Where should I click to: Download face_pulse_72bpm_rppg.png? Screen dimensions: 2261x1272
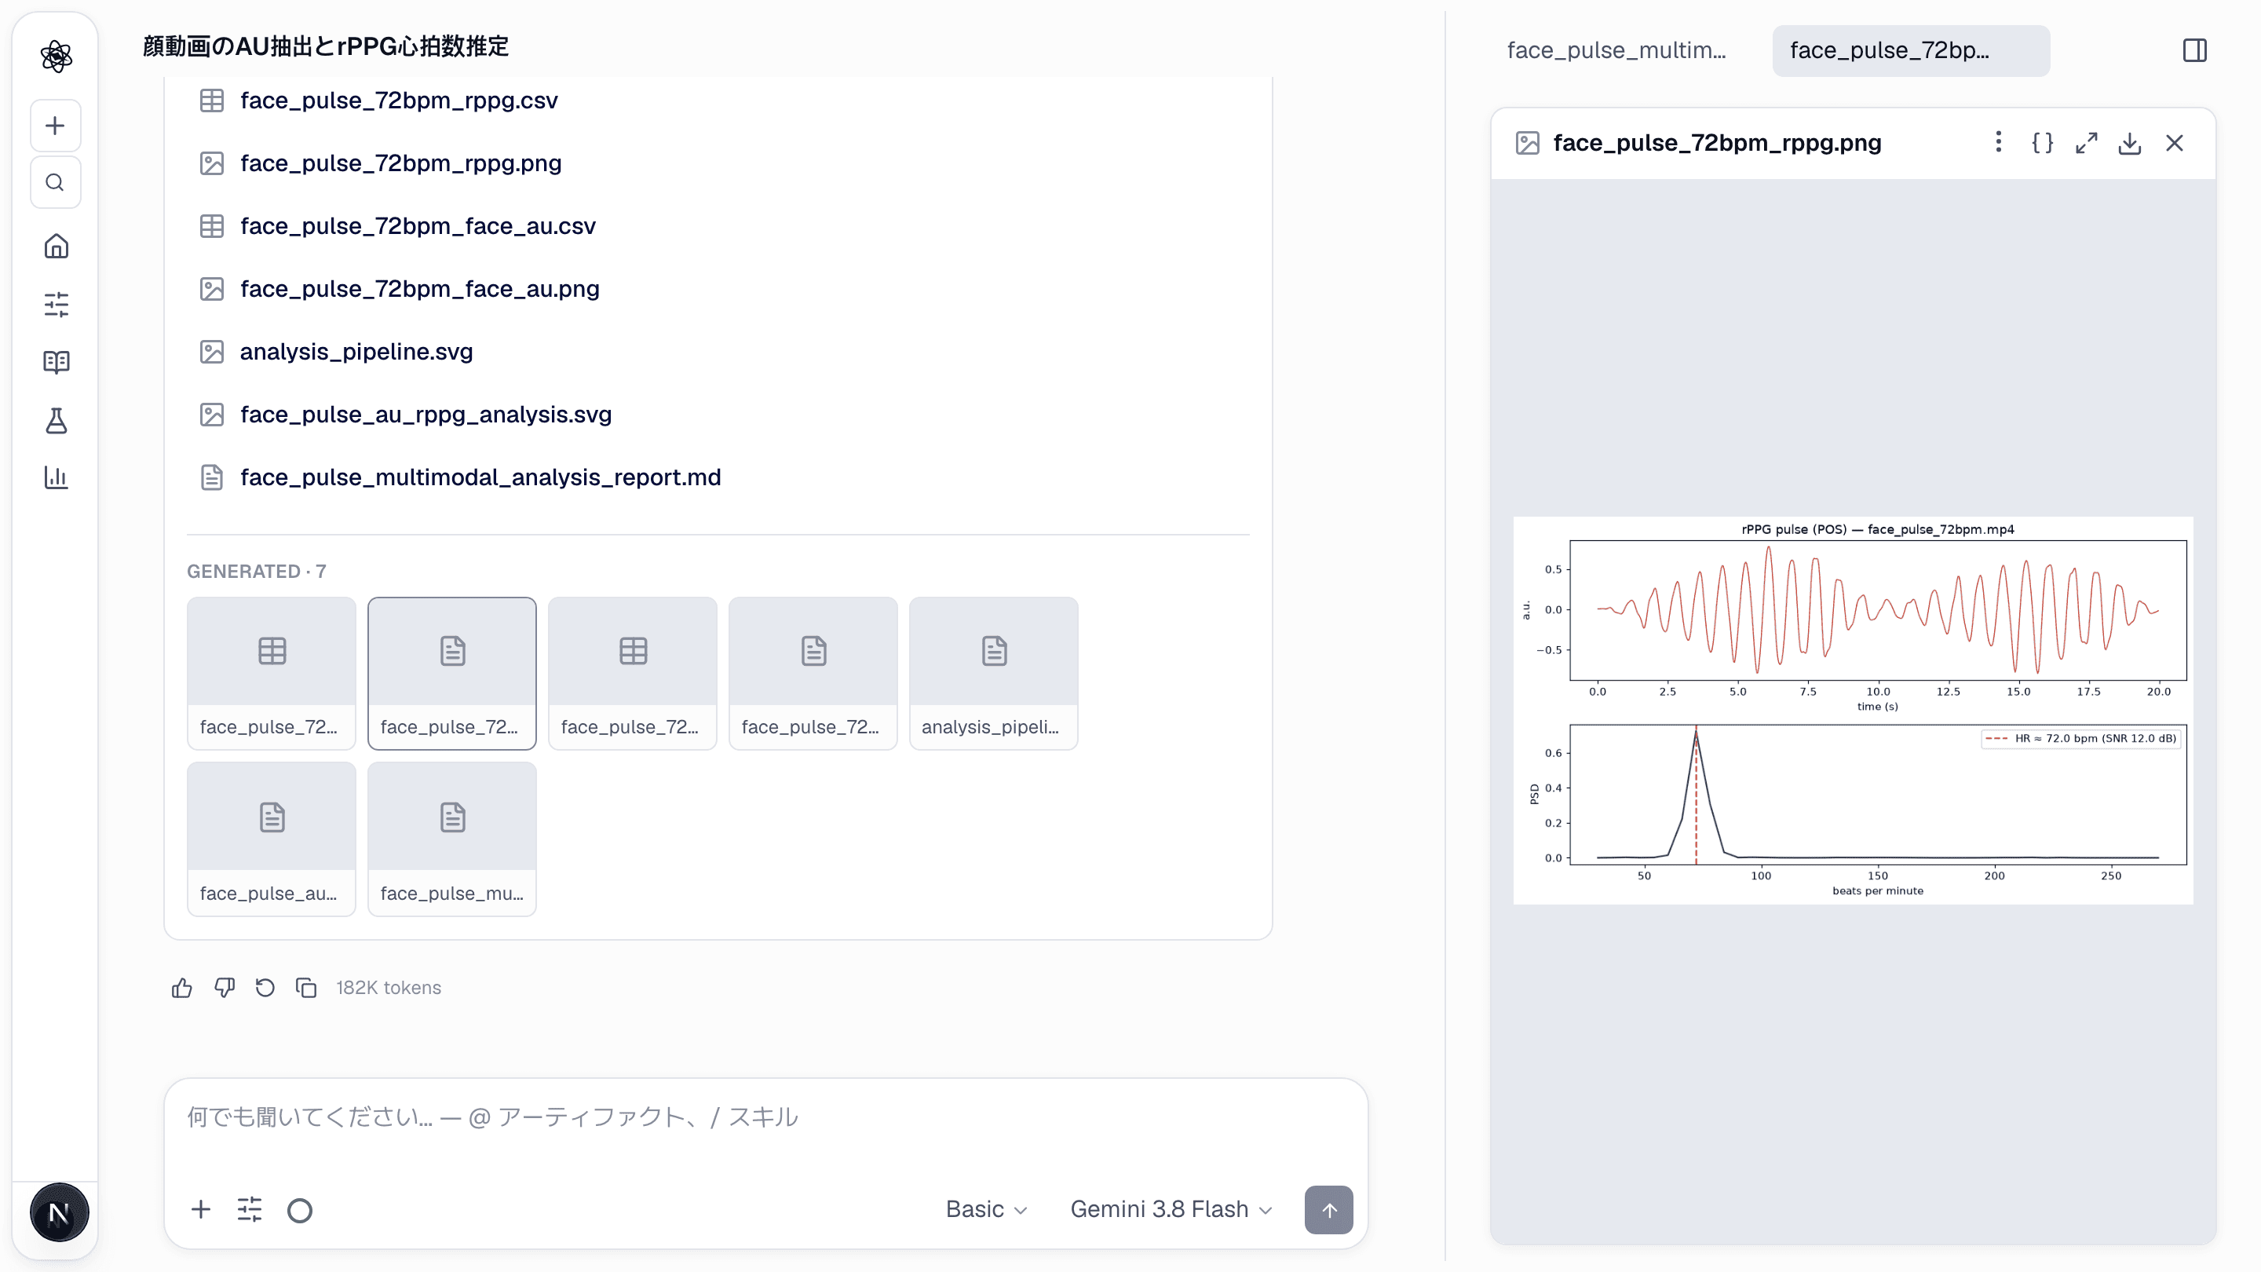click(x=2130, y=142)
